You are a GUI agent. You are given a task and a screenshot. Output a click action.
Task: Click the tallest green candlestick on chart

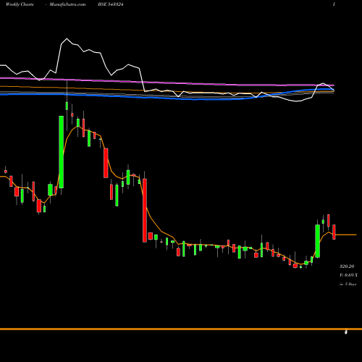coord(62,152)
